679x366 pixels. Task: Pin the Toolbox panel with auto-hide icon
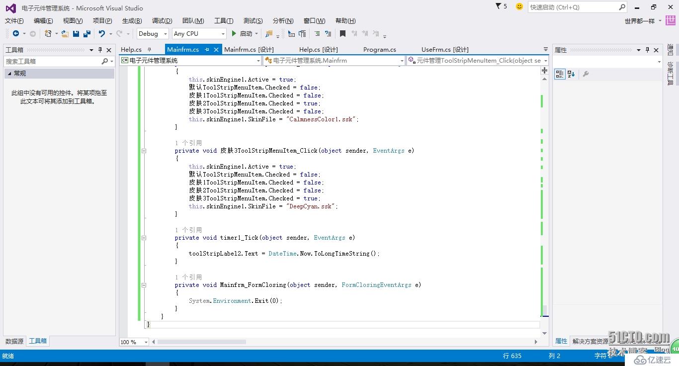tap(100, 50)
